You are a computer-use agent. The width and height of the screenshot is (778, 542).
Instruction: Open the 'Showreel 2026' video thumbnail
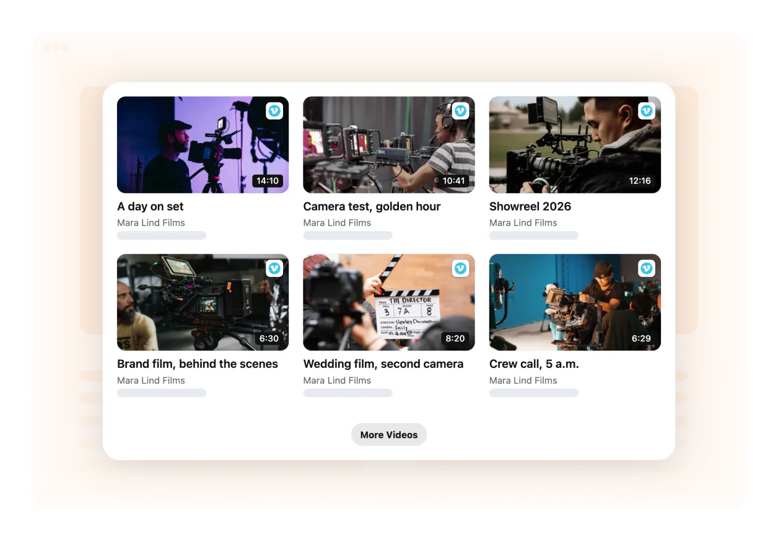(x=575, y=145)
